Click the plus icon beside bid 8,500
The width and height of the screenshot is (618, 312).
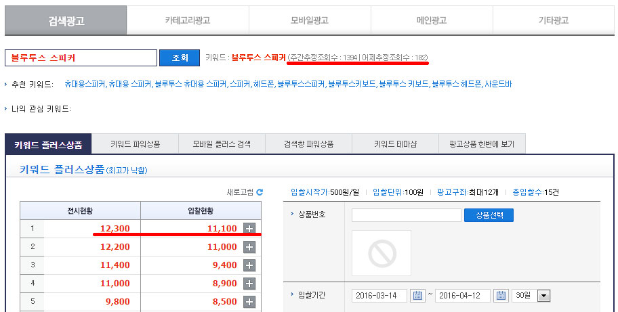pos(249,302)
